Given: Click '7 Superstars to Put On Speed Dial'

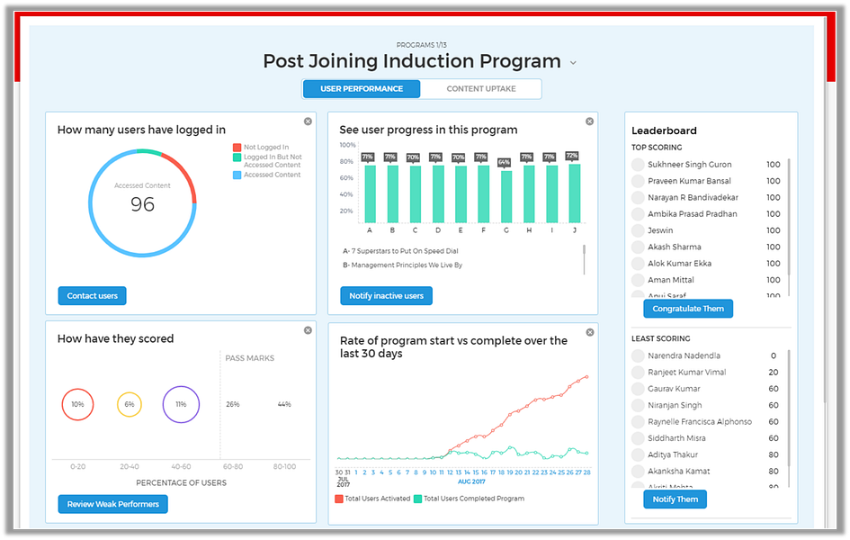Looking at the screenshot, I should pyautogui.click(x=405, y=251).
